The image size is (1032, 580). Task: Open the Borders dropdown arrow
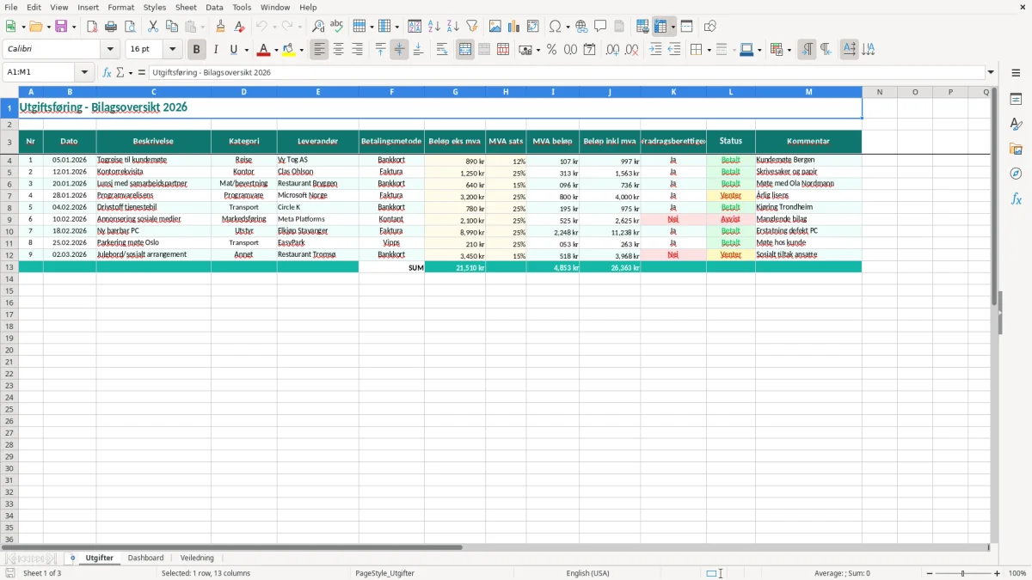tap(708, 50)
